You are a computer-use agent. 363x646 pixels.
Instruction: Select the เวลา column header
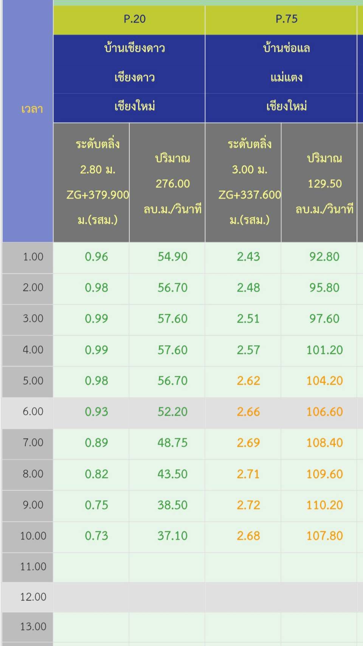[x=32, y=109]
